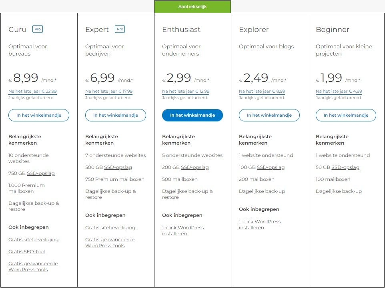The height and width of the screenshot is (288, 385).
Task: Open the 'Na het 1ste jaar € 12,99' link
Action: 185,91
